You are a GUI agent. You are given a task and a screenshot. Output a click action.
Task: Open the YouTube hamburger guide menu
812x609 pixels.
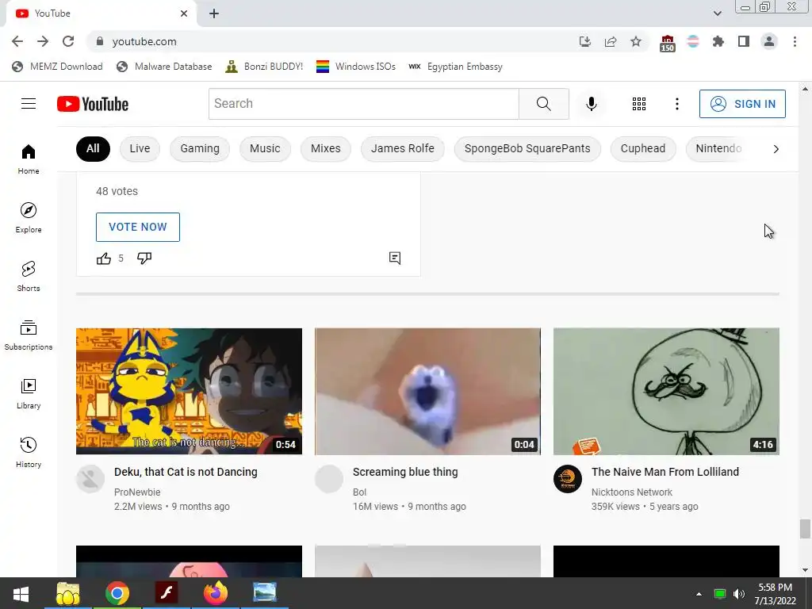coord(29,104)
